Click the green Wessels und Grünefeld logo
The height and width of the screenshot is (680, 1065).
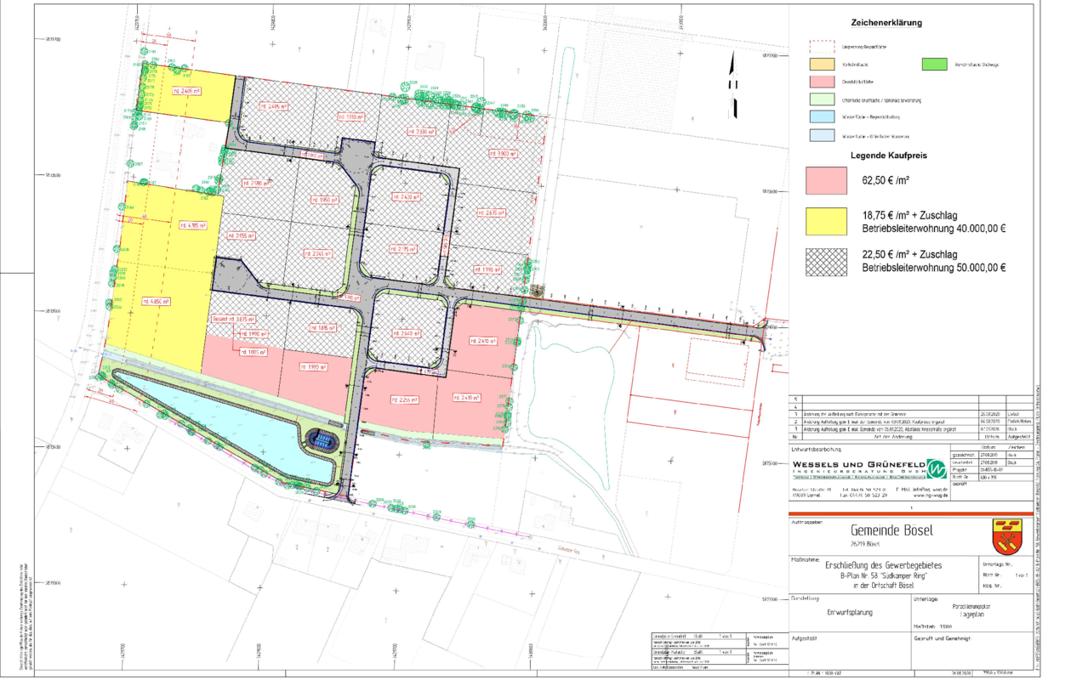[937, 467]
